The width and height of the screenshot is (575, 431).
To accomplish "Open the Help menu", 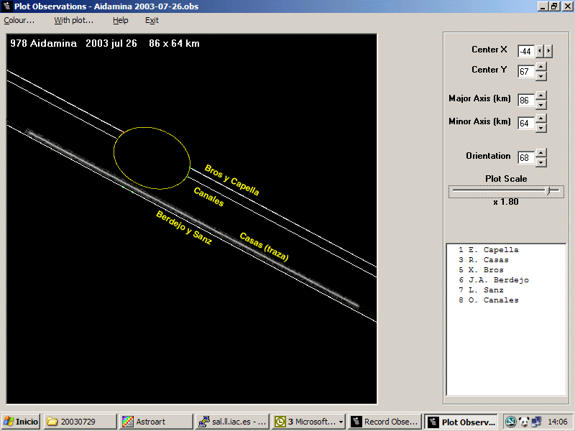I will pyautogui.click(x=120, y=21).
